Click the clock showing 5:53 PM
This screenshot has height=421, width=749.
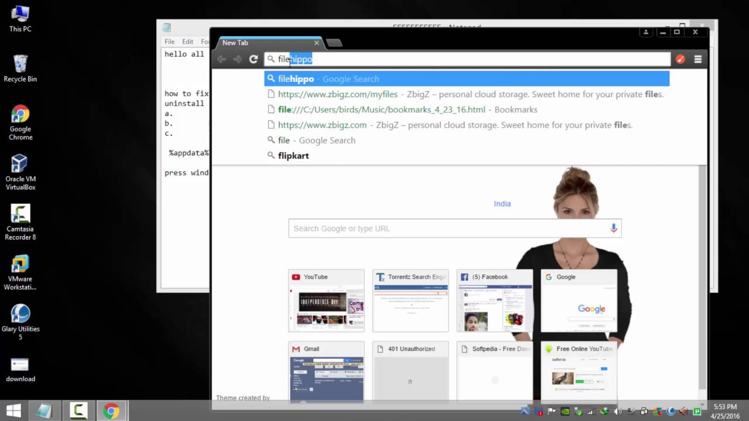click(726, 407)
